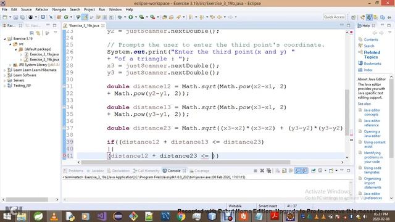Toggle Show Console on standard error change

[304, 171]
